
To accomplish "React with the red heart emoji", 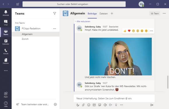I will (x=129, y=31).
